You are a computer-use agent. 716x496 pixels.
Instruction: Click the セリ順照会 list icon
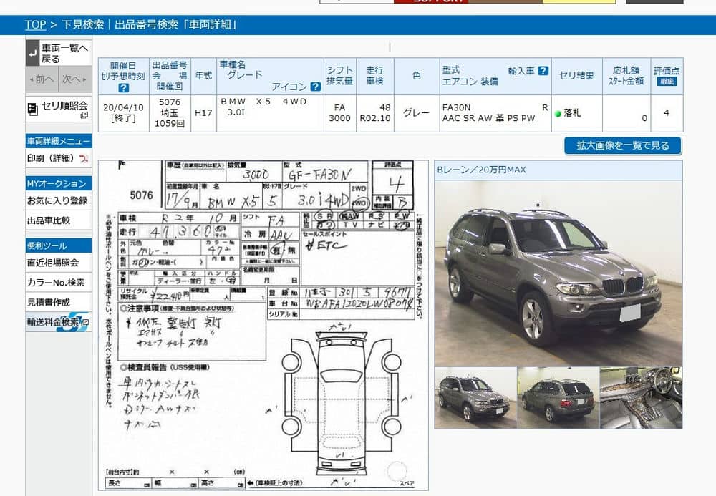point(32,109)
